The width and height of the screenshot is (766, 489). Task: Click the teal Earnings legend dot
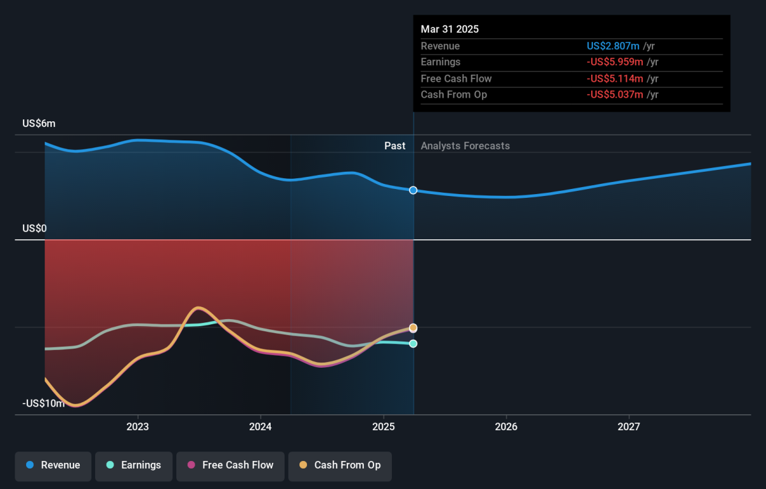pos(110,465)
